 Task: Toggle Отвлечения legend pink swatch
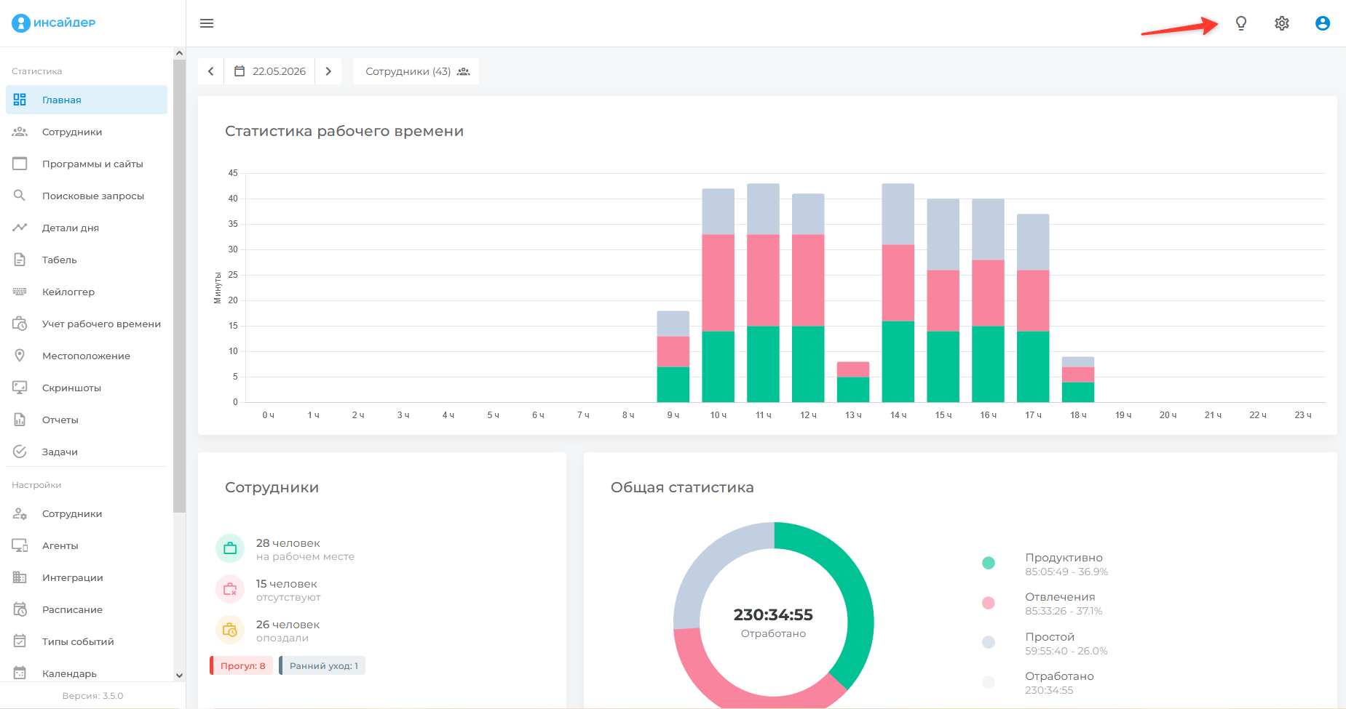coord(989,603)
